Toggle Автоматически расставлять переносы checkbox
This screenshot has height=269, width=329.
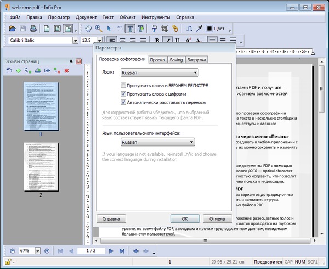coord(123,102)
